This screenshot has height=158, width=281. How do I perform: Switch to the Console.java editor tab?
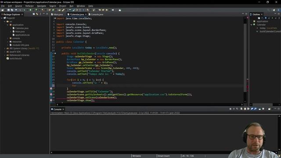[x=96, y=14]
